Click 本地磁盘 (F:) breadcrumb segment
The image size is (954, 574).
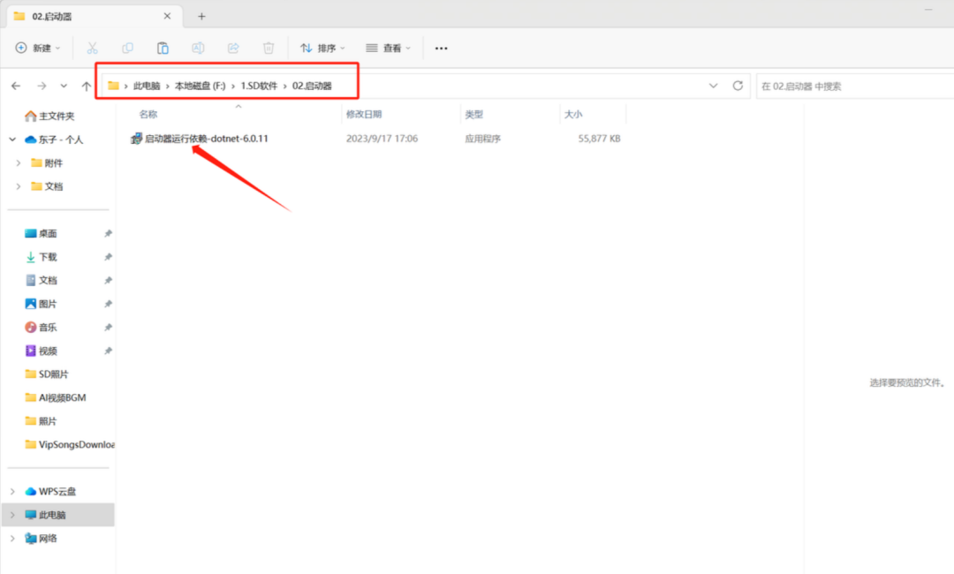(x=201, y=86)
